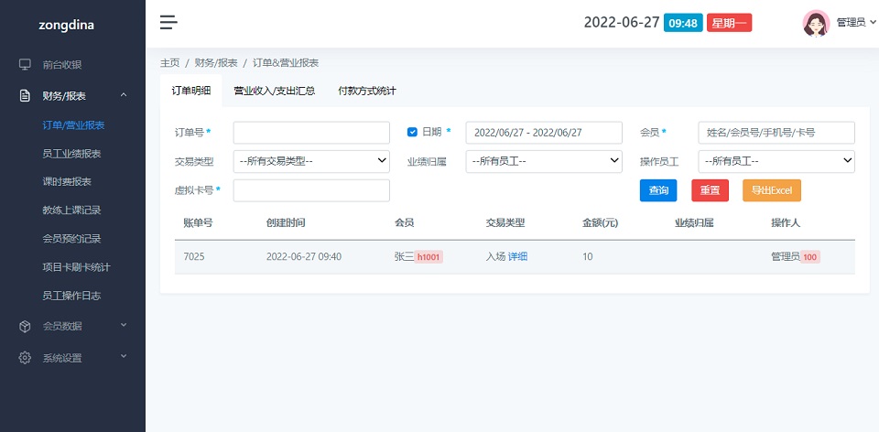The image size is (879, 432).
Task: Open 课时费报表 in the sidebar
Action: point(67,181)
